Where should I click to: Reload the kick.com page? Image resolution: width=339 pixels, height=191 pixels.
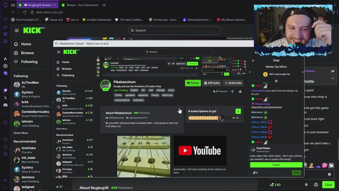tap(25, 12)
